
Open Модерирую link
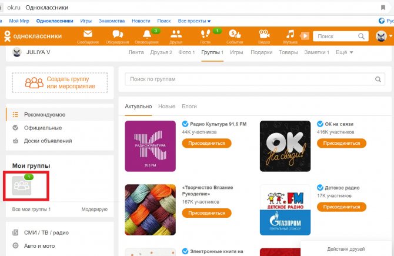(95, 210)
